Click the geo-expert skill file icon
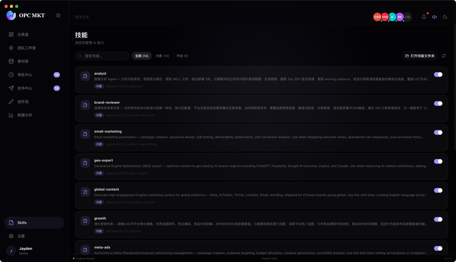 click(85, 163)
